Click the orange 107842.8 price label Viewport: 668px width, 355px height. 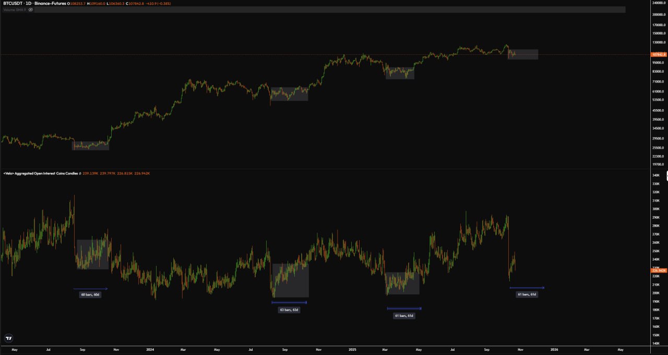click(658, 54)
